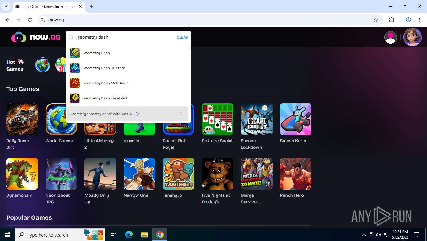Show hidden system tray icons
Screen dimensions: 427x241
364,235
